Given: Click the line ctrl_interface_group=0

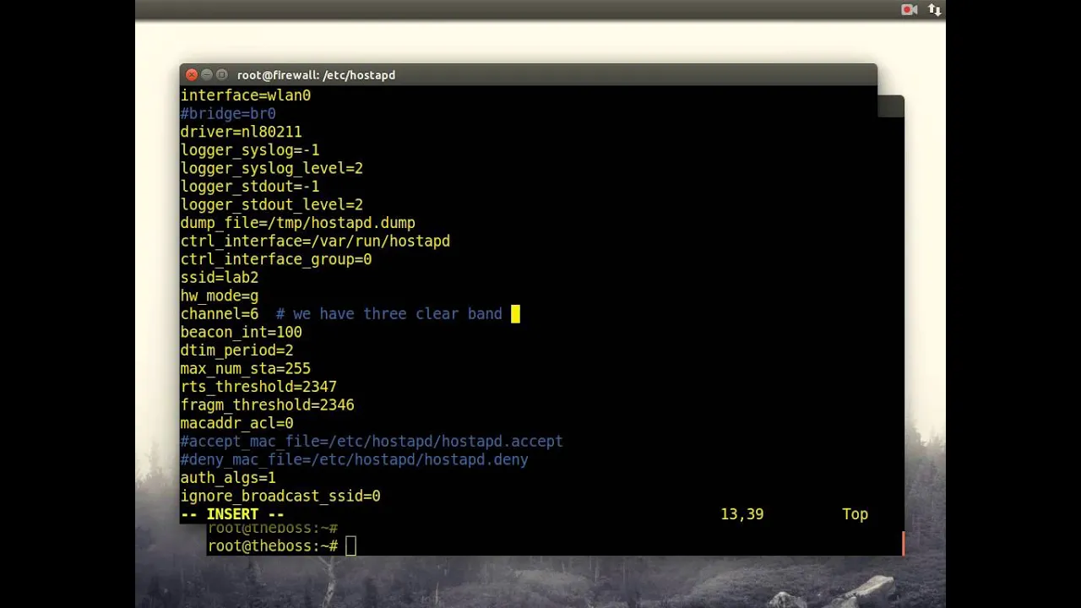Looking at the screenshot, I should [276, 259].
